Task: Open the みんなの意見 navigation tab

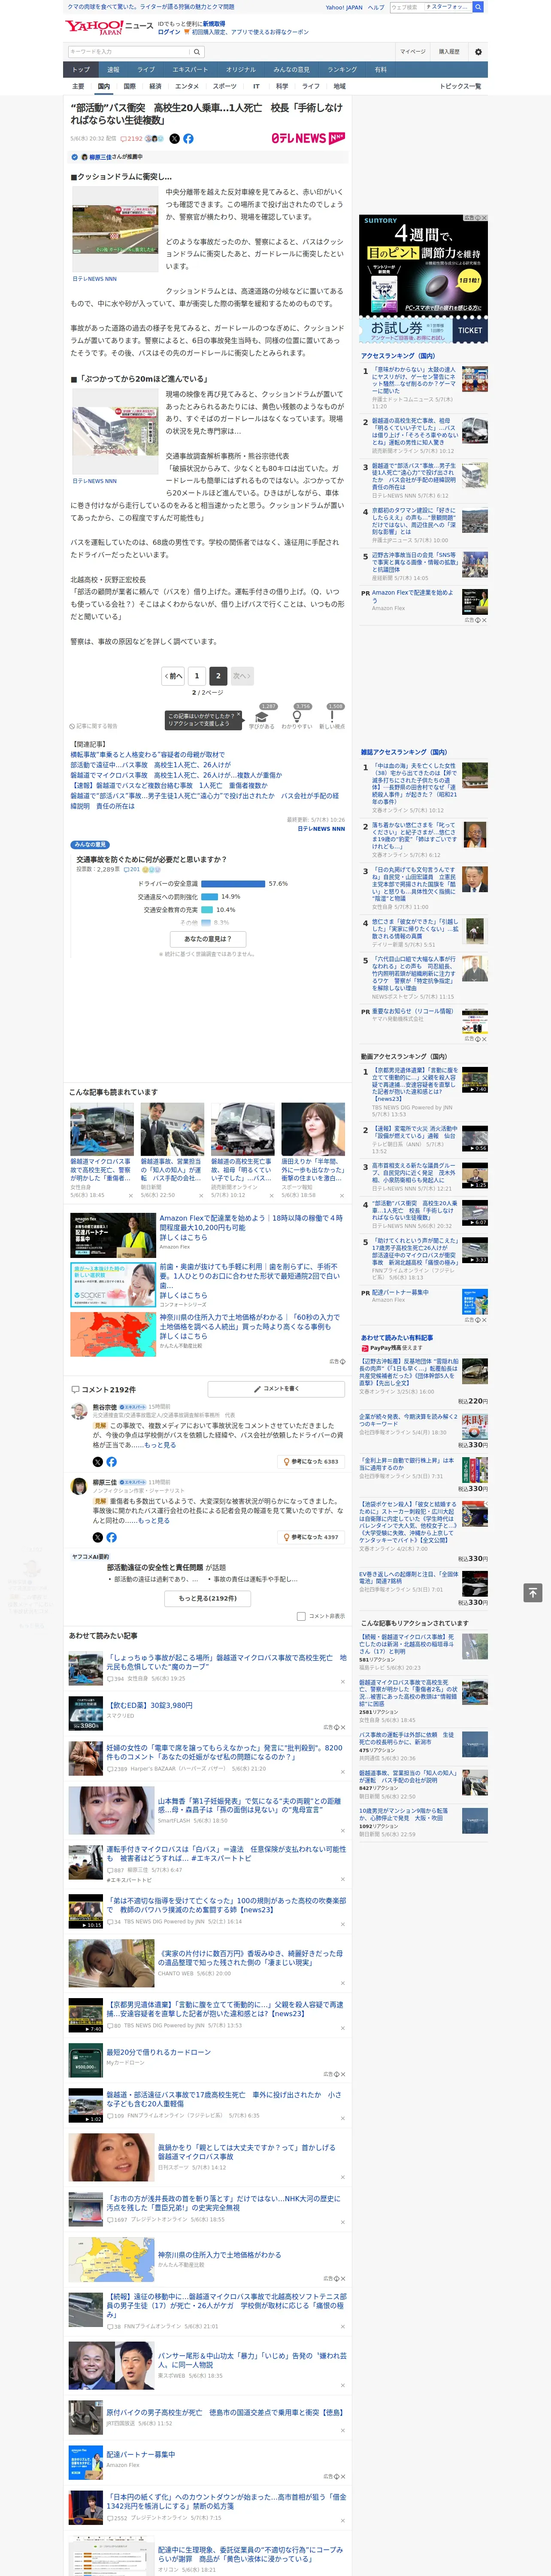Action: pyautogui.click(x=292, y=70)
